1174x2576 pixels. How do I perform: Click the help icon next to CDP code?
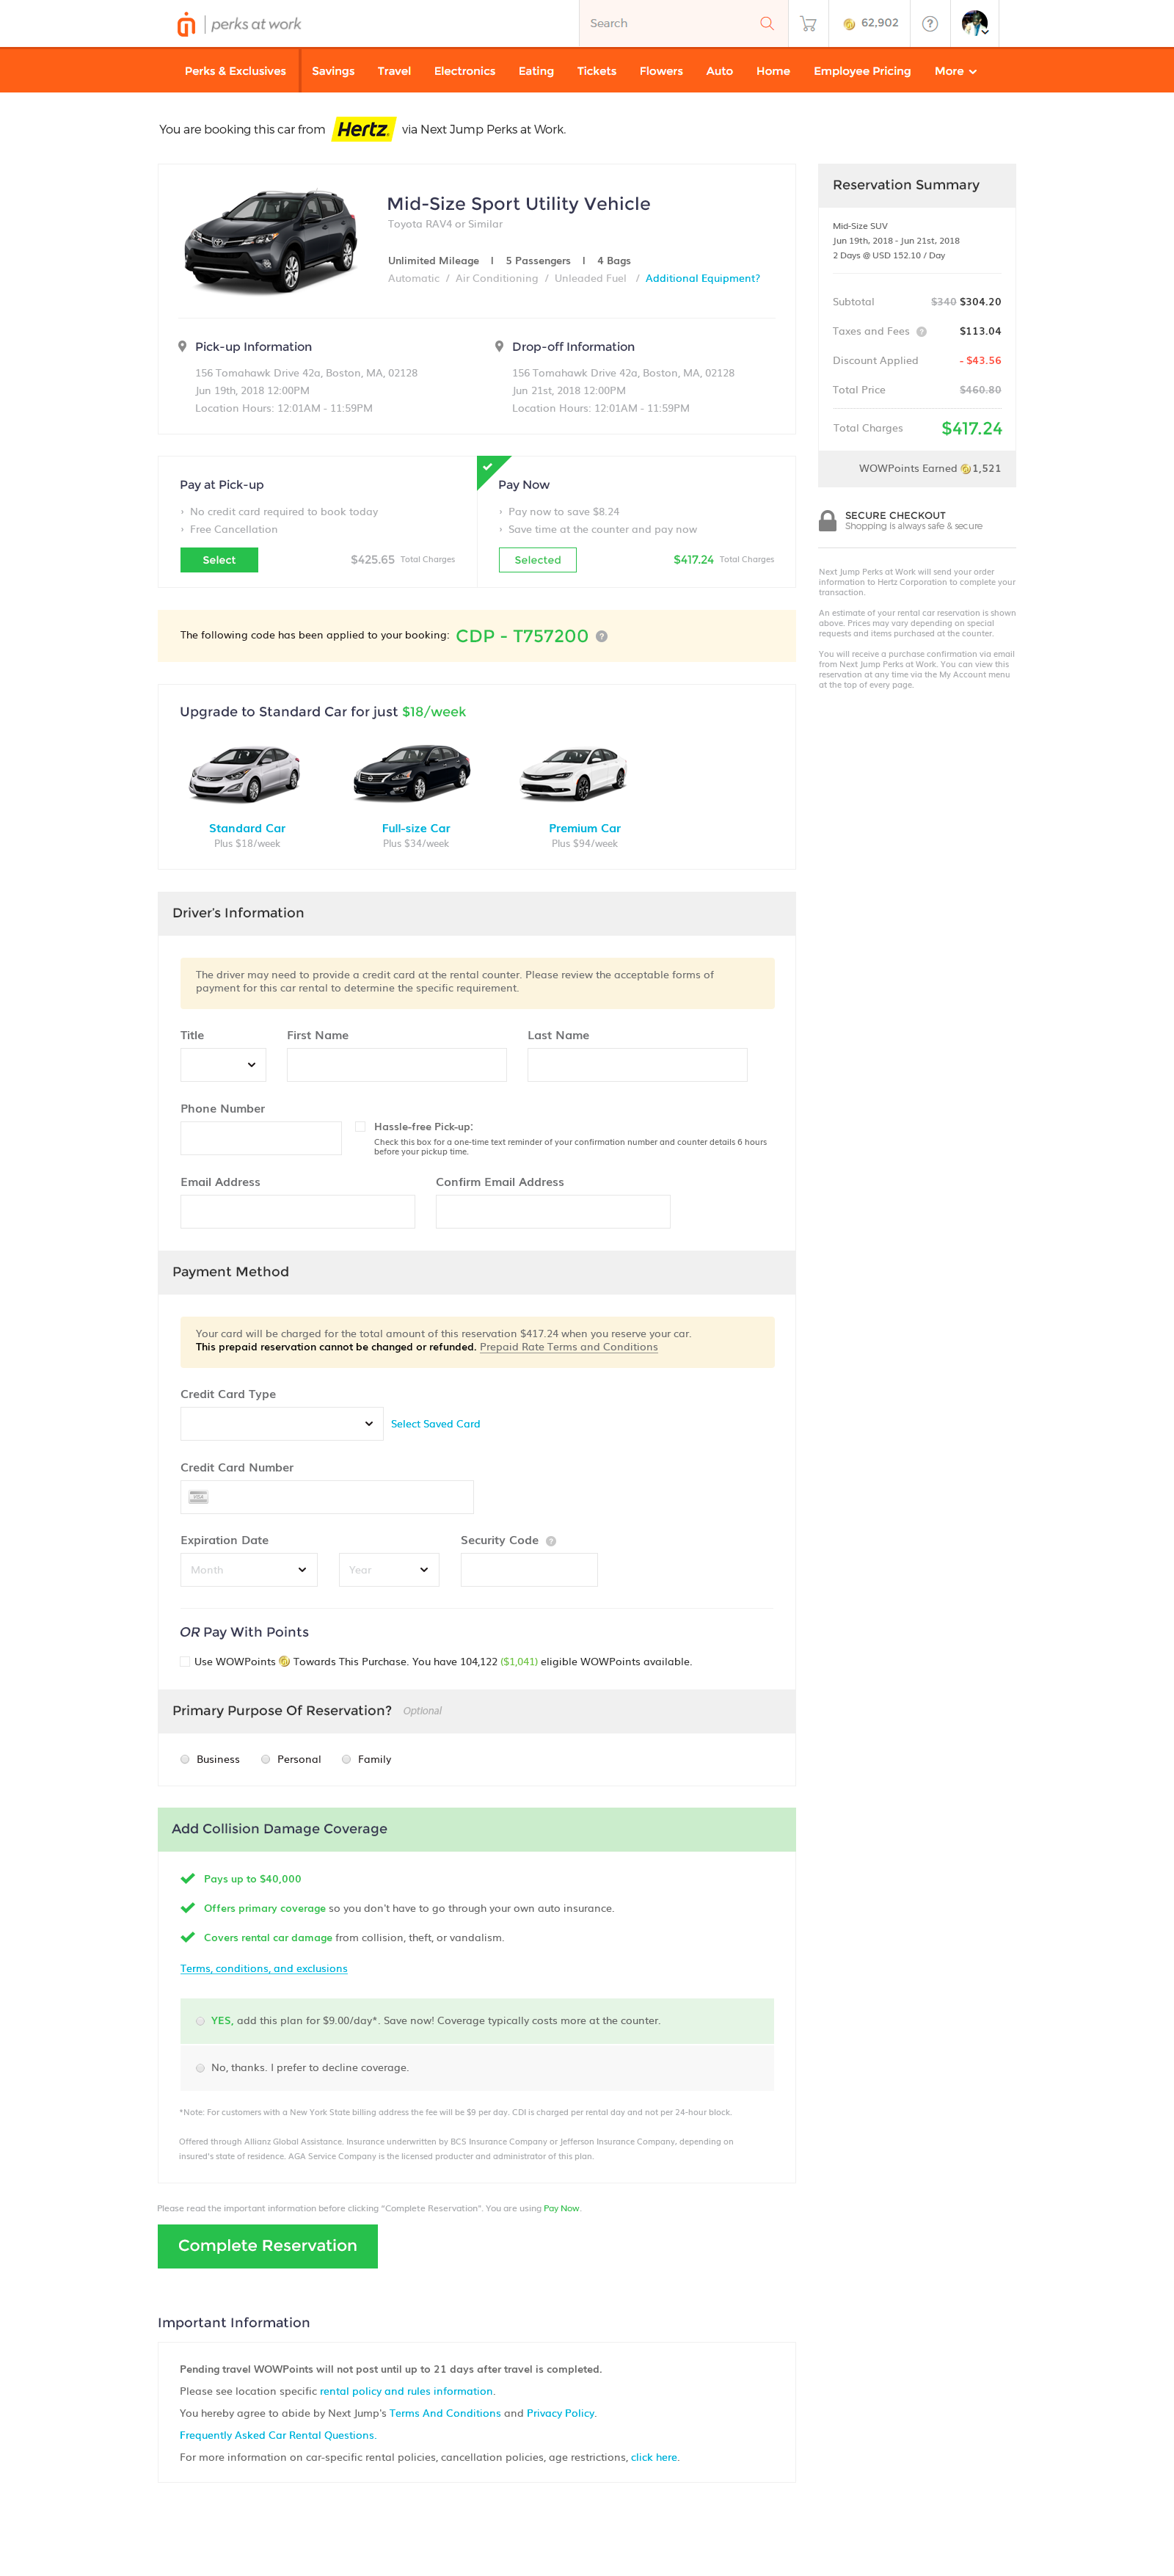pos(602,636)
